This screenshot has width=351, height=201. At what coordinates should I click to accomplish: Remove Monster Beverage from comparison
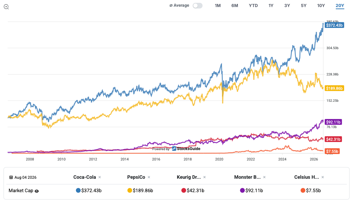(x=264, y=177)
